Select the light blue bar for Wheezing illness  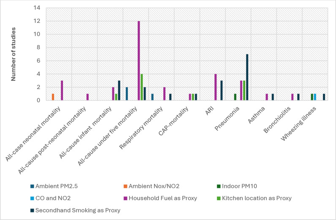pos(315,97)
